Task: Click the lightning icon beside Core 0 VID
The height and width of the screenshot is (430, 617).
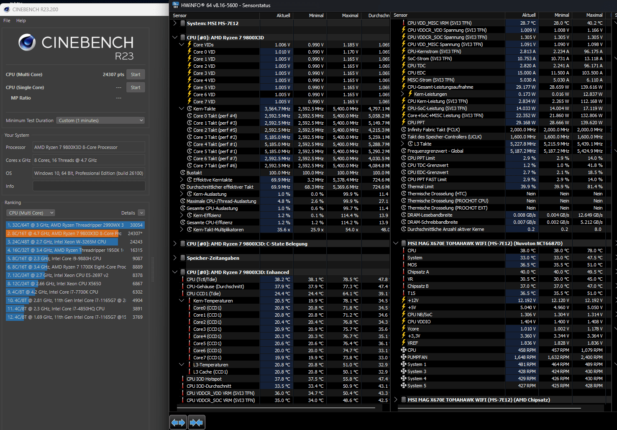Action: tap(189, 51)
